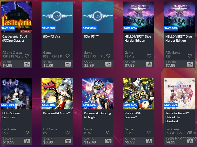This screenshot has height=147, width=197.
Task: Favorite the PS3 HELLDIVERS Dive Harder Edition
Action: [x=190, y=56]
